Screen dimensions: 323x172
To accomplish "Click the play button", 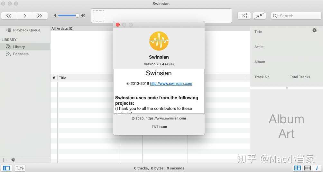I will (24, 16).
